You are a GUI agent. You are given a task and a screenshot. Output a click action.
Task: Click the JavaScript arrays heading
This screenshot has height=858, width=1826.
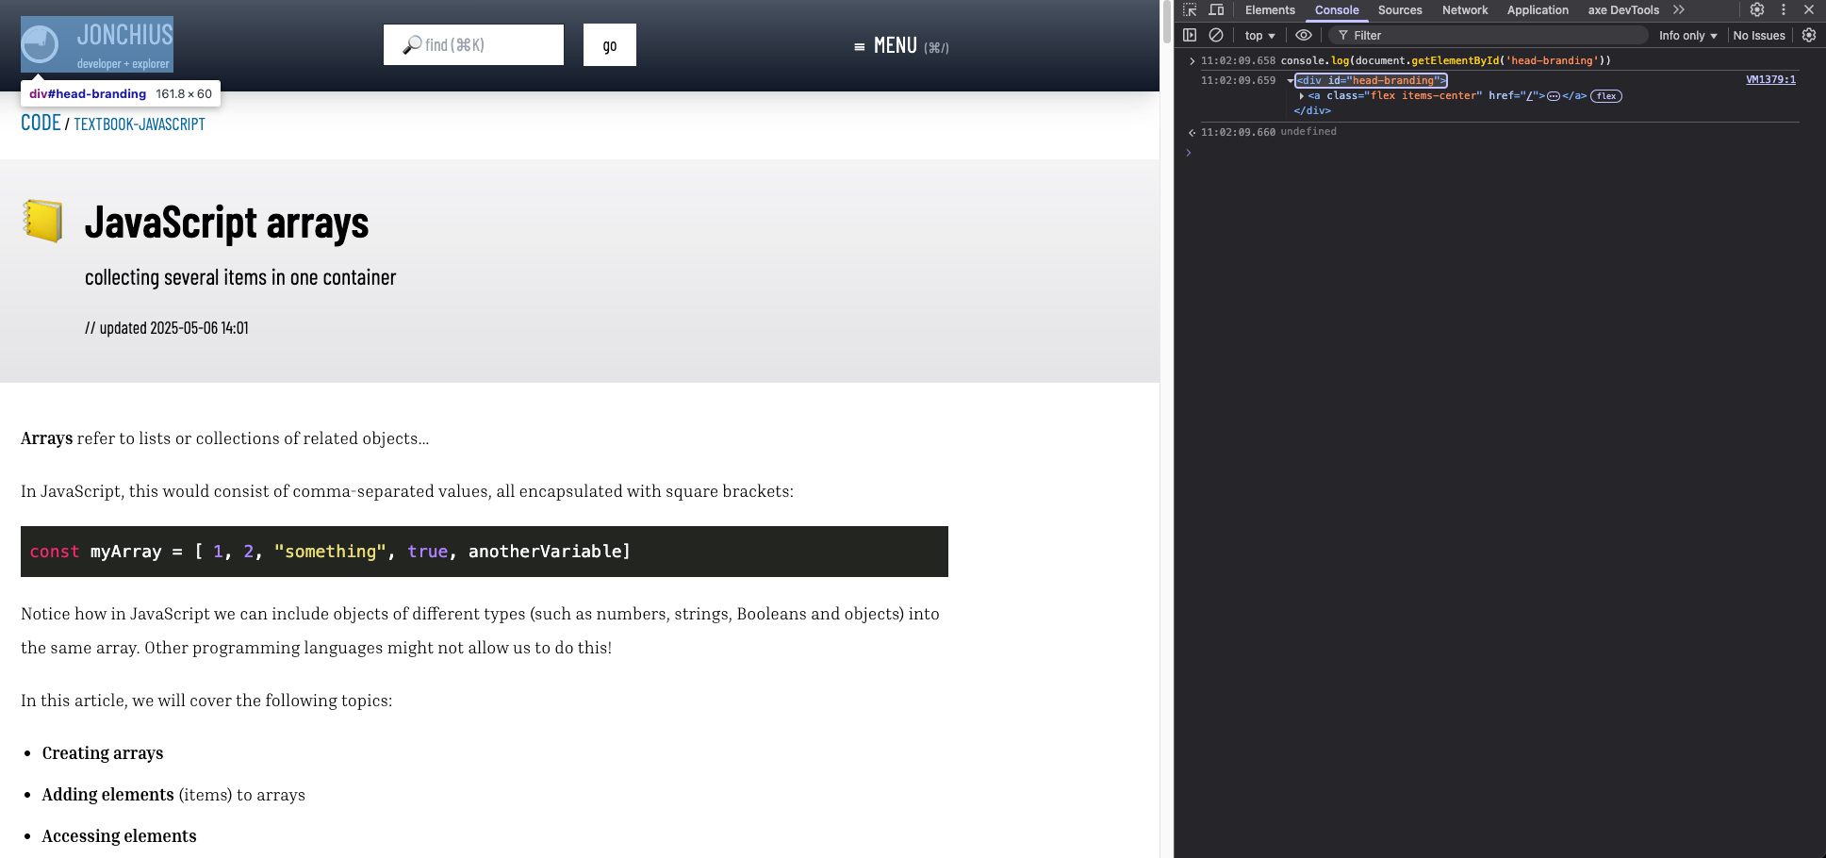click(x=227, y=223)
